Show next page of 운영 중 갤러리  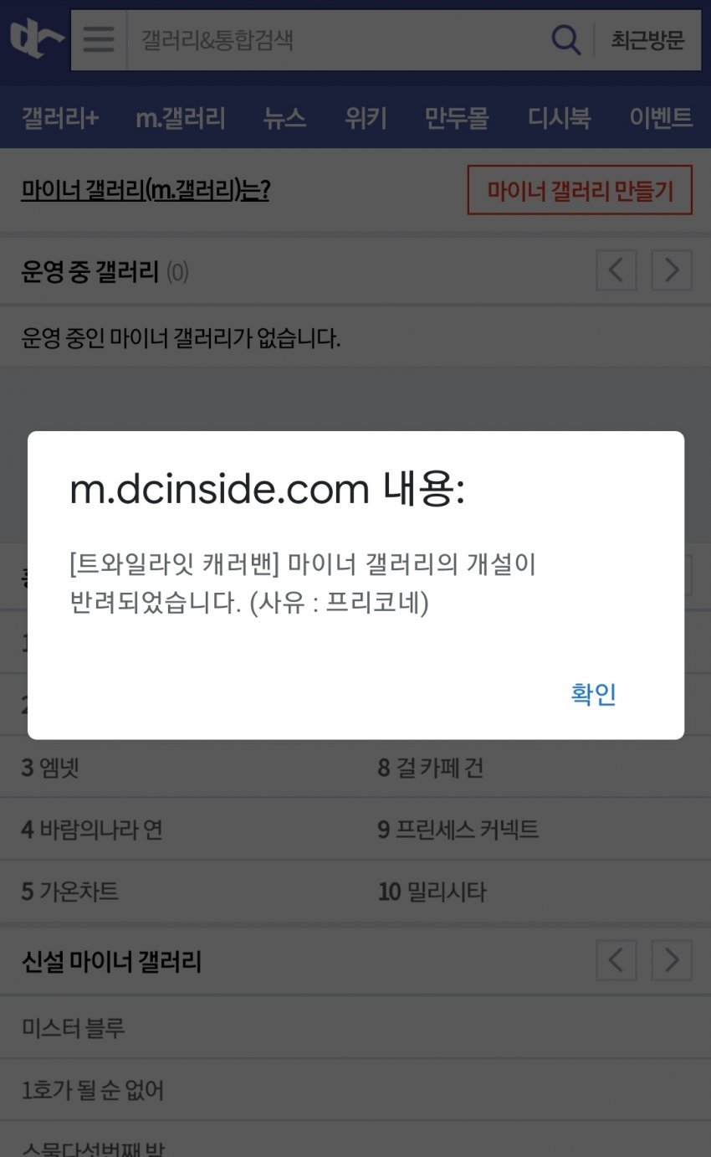[x=672, y=270]
